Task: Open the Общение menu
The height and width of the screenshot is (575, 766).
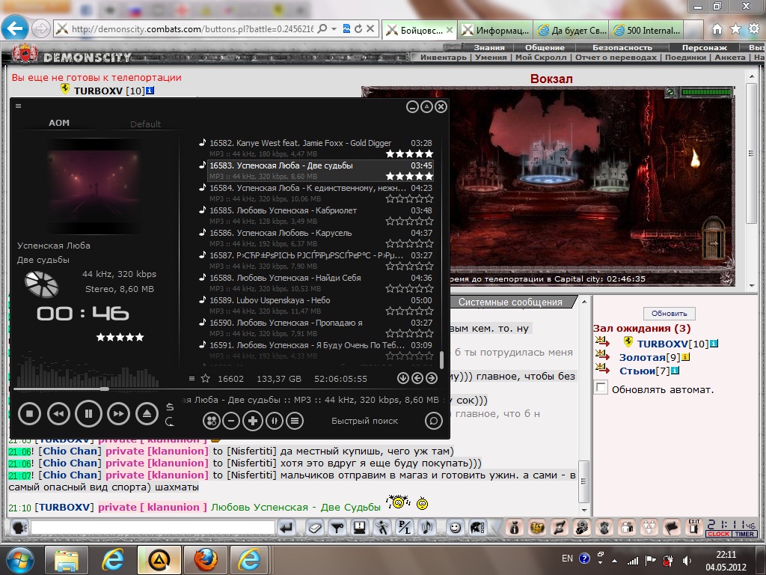Action: point(545,47)
